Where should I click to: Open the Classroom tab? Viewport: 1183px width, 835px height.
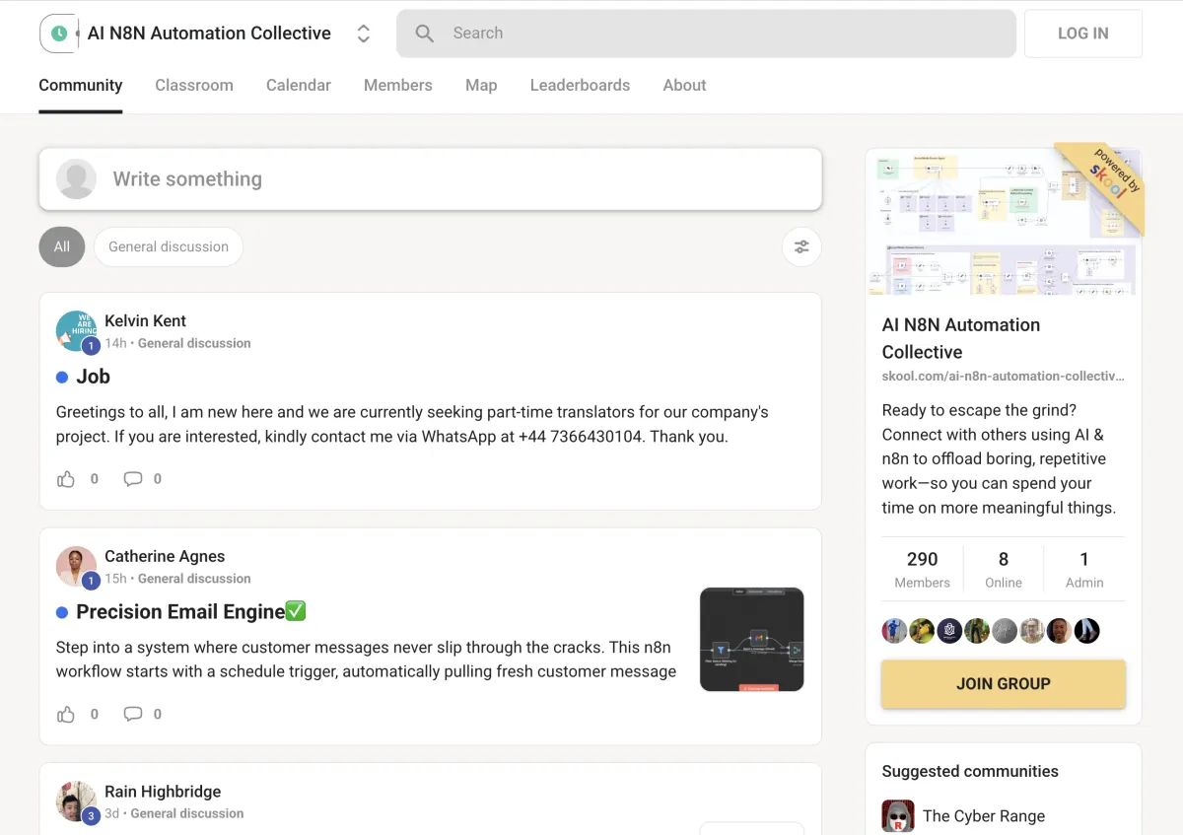click(x=194, y=85)
